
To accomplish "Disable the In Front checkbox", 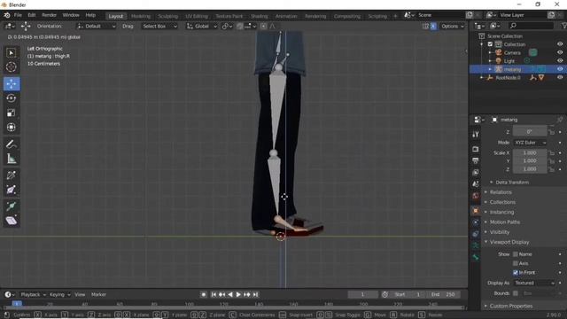I will coord(516,272).
